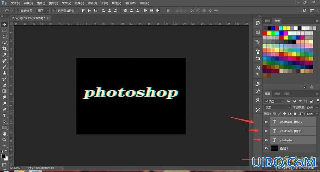Screen dimensions: 320x172
Task: Open the Brush Presets panel icon
Action: pyautogui.click(x=258, y=58)
